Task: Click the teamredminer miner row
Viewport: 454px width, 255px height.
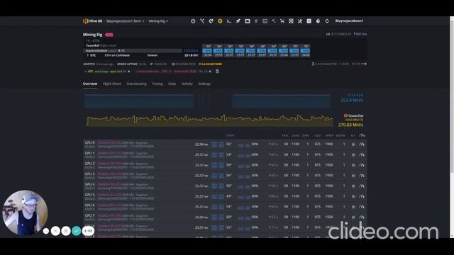Action: point(133,50)
